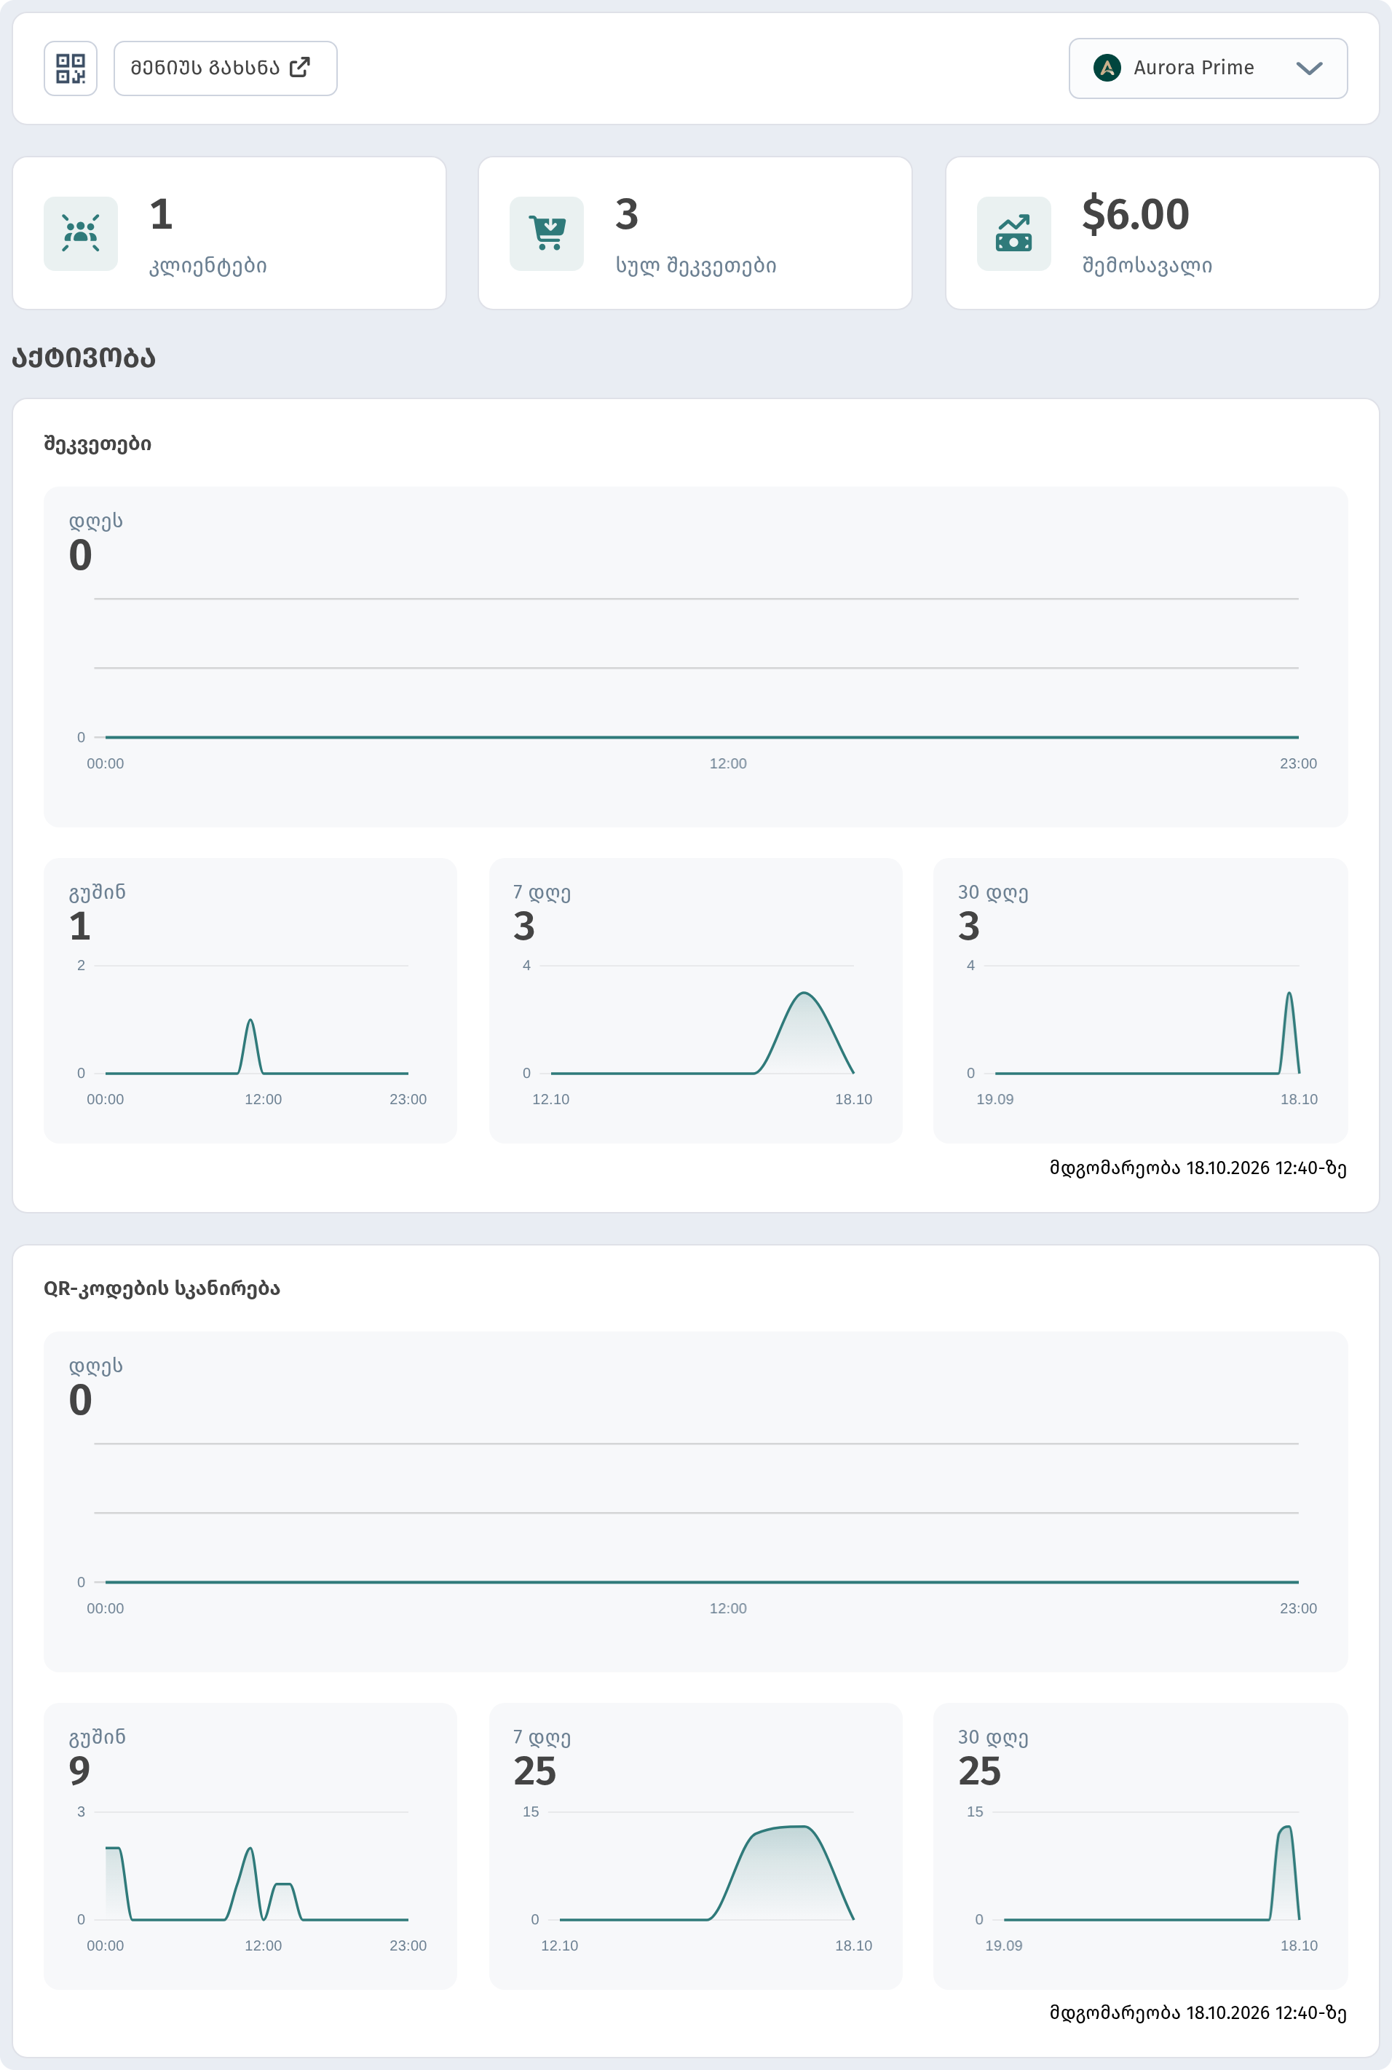Click the მენიუს გახსნა button

pos(226,68)
